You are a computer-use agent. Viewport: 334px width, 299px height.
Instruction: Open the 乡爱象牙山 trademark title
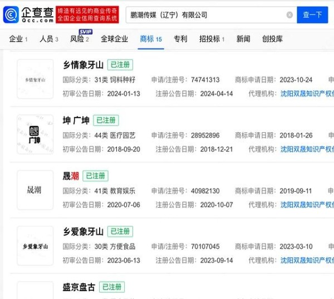[83, 232]
